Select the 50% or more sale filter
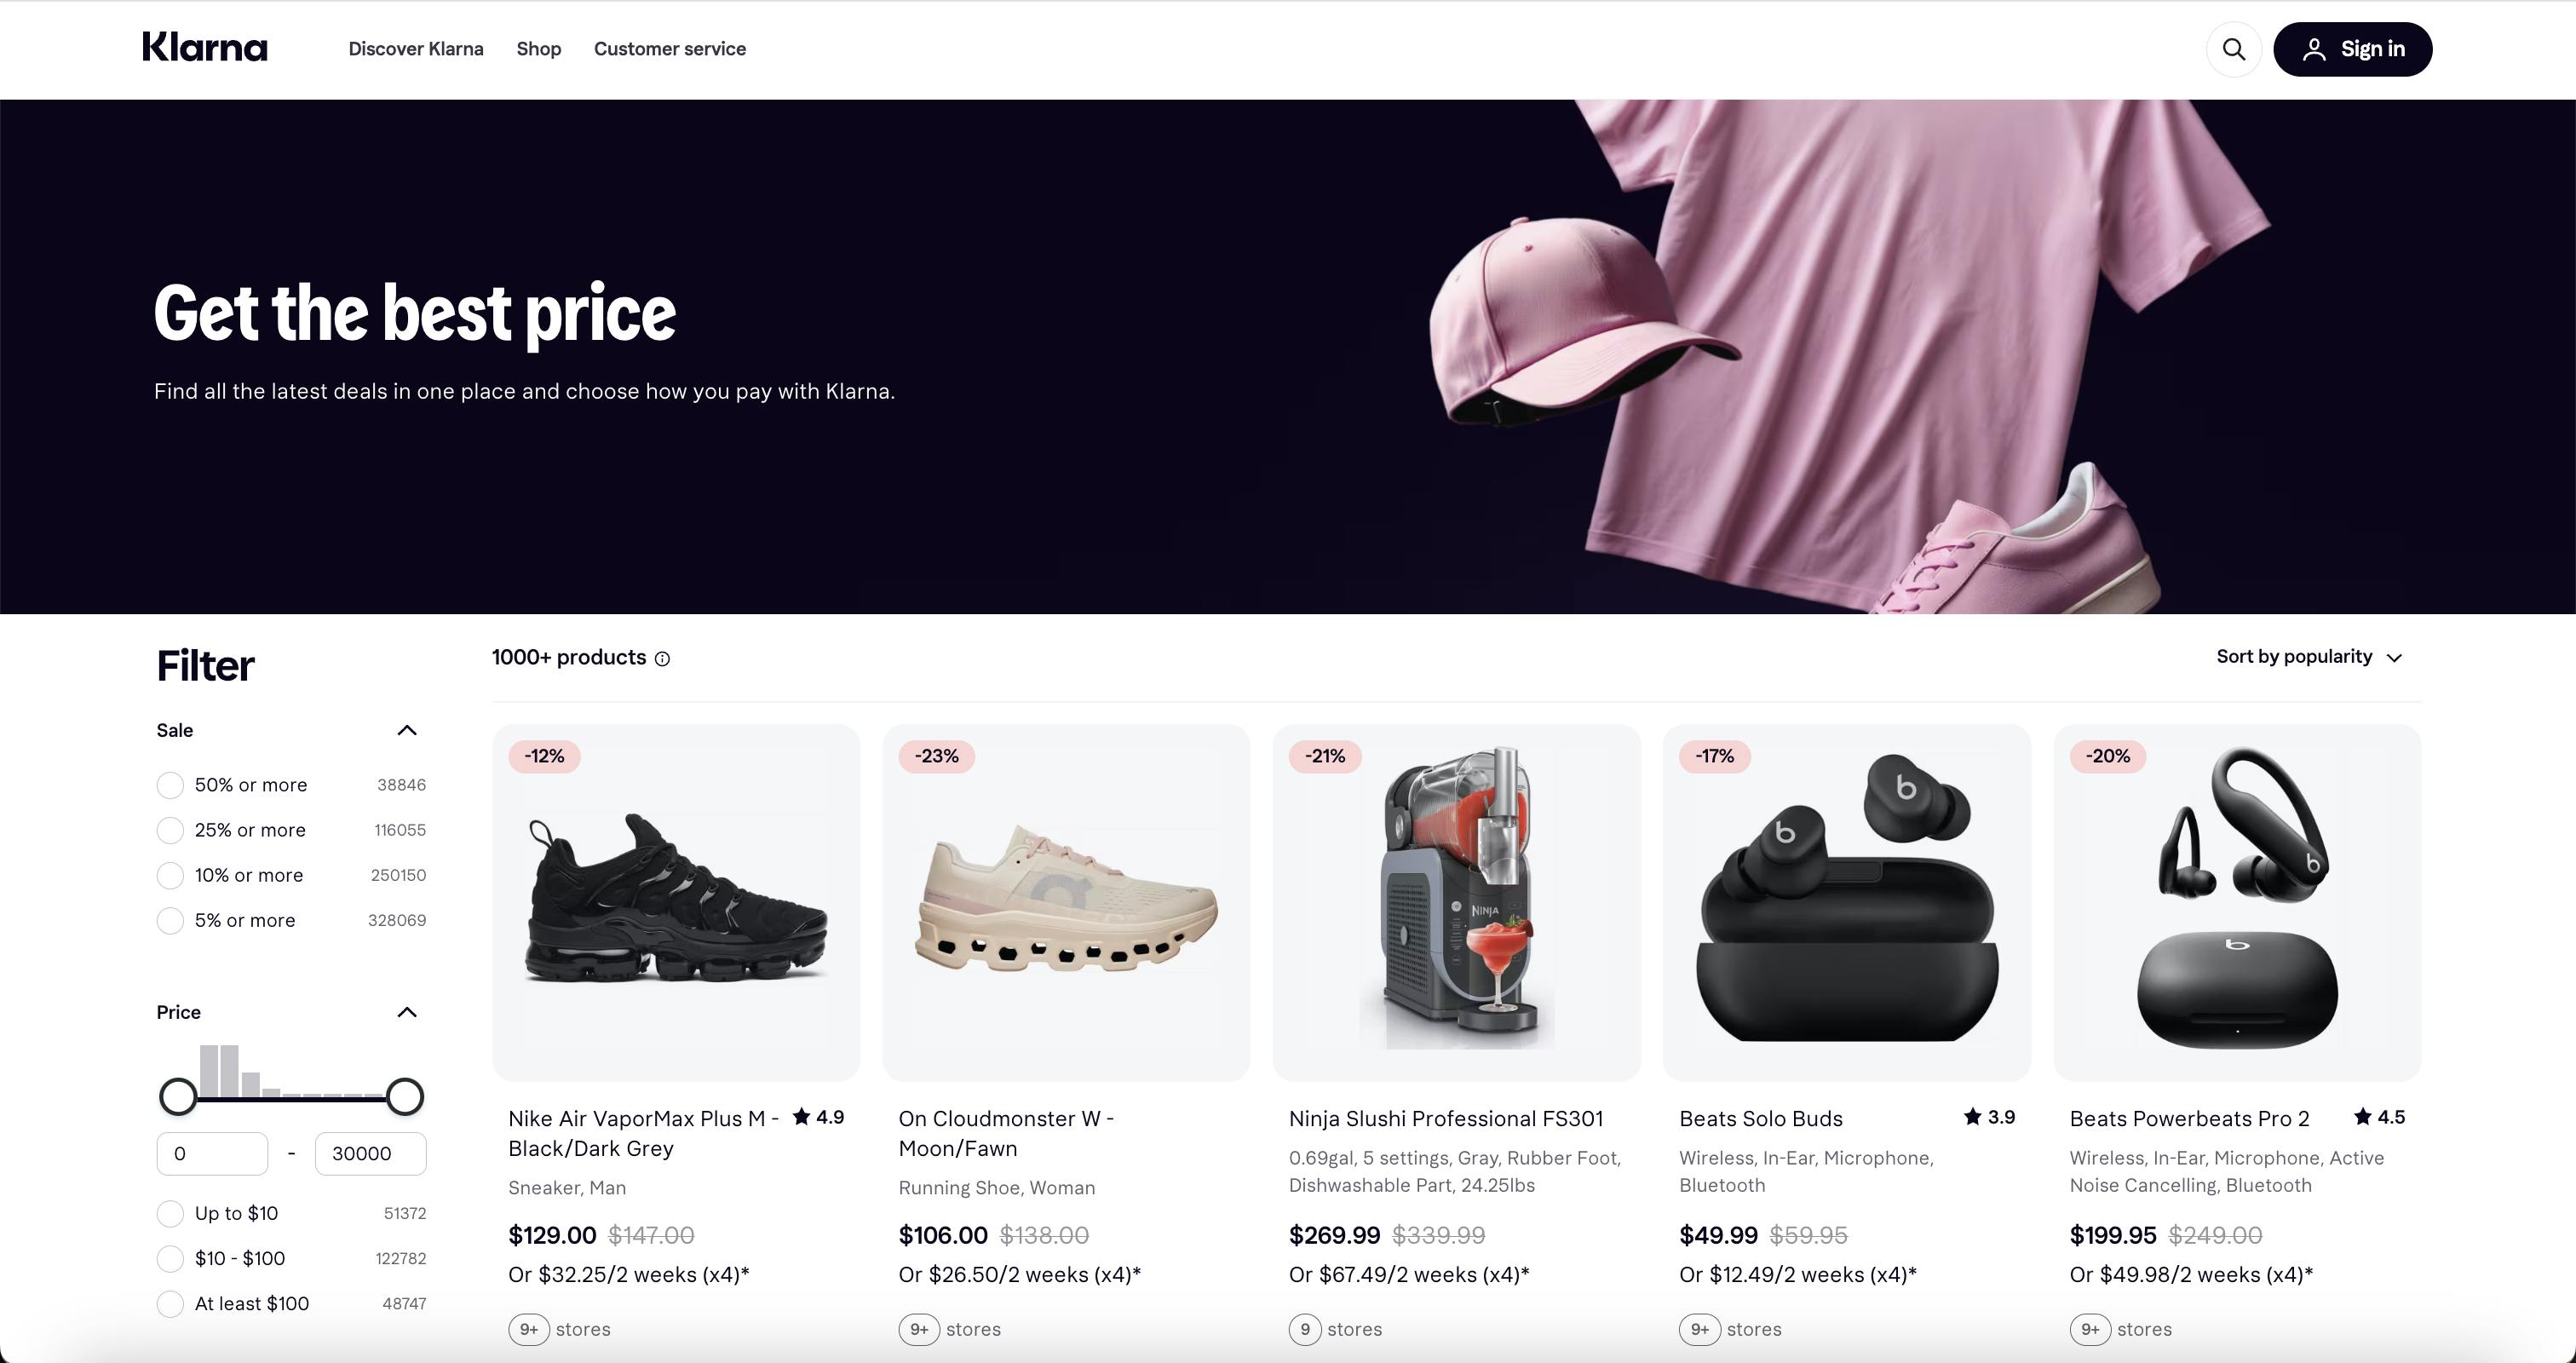The width and height of the screenshot is (2576, 1363). click(x=170, y=785)
